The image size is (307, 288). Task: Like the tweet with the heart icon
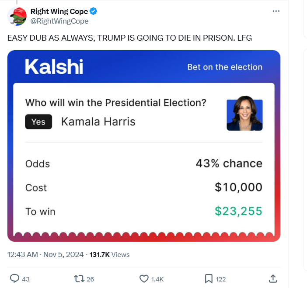(x=144, y=278)
